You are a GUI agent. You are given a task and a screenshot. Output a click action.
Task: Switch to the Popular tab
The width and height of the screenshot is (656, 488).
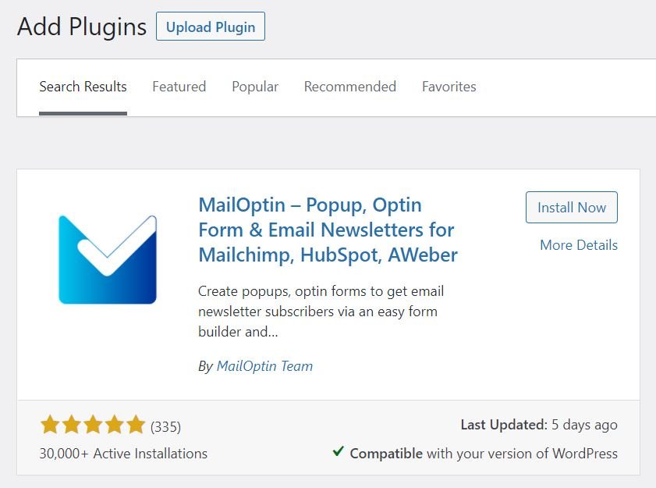(255, 87)
